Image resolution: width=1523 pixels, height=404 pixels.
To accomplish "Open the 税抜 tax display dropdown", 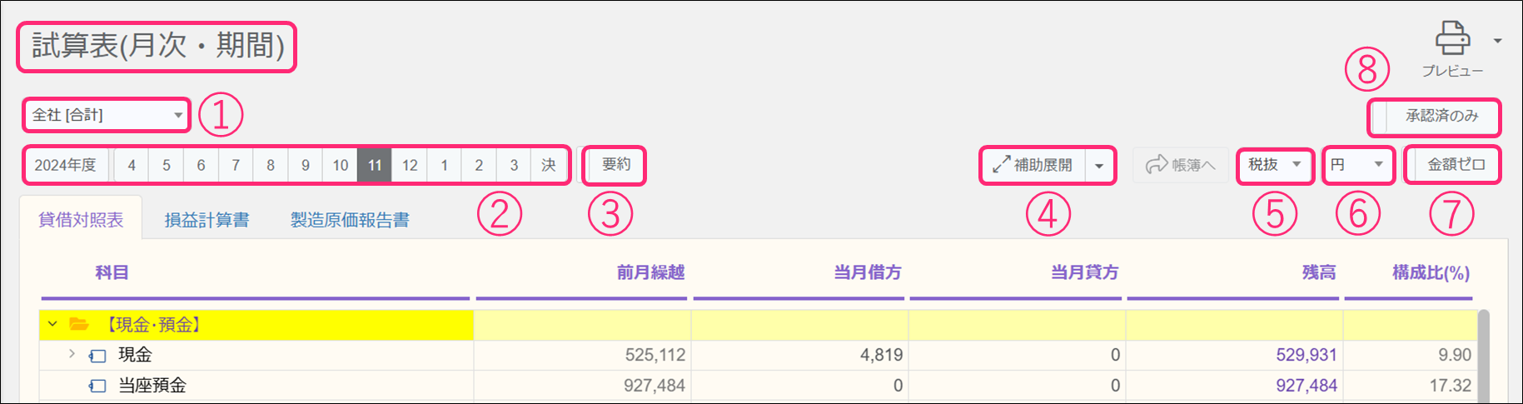I will click(1275, 165).
